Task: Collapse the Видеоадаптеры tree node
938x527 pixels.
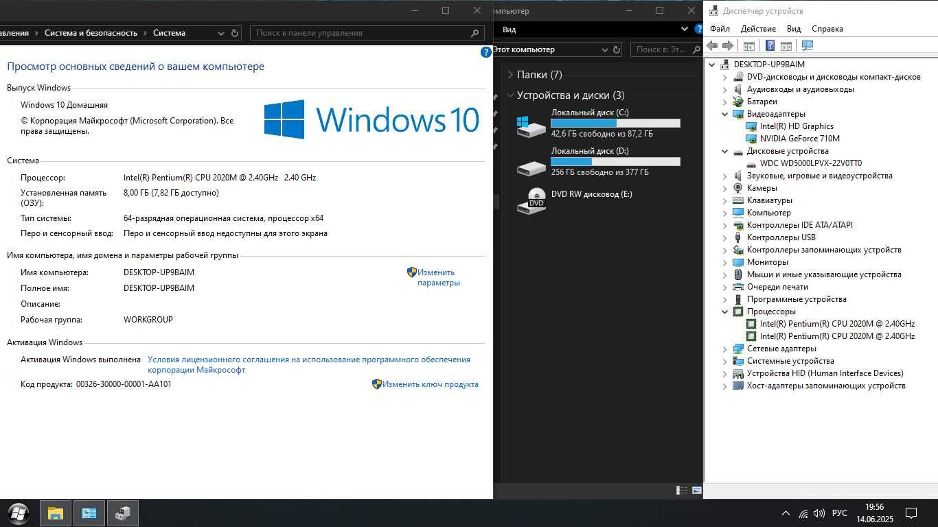Action: (724, 114)
